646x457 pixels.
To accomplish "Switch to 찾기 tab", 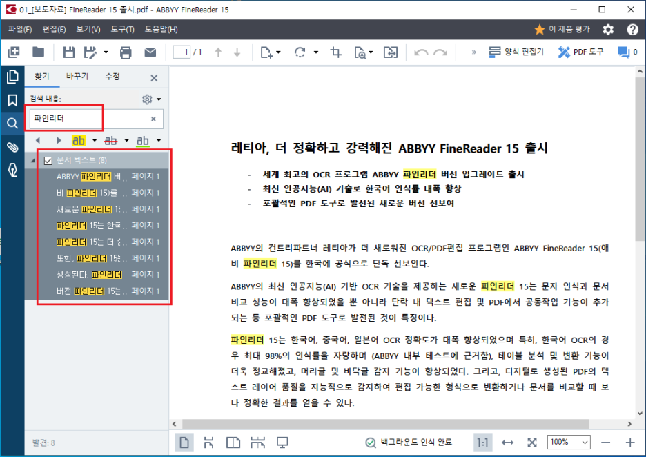I will coord(42,76).
